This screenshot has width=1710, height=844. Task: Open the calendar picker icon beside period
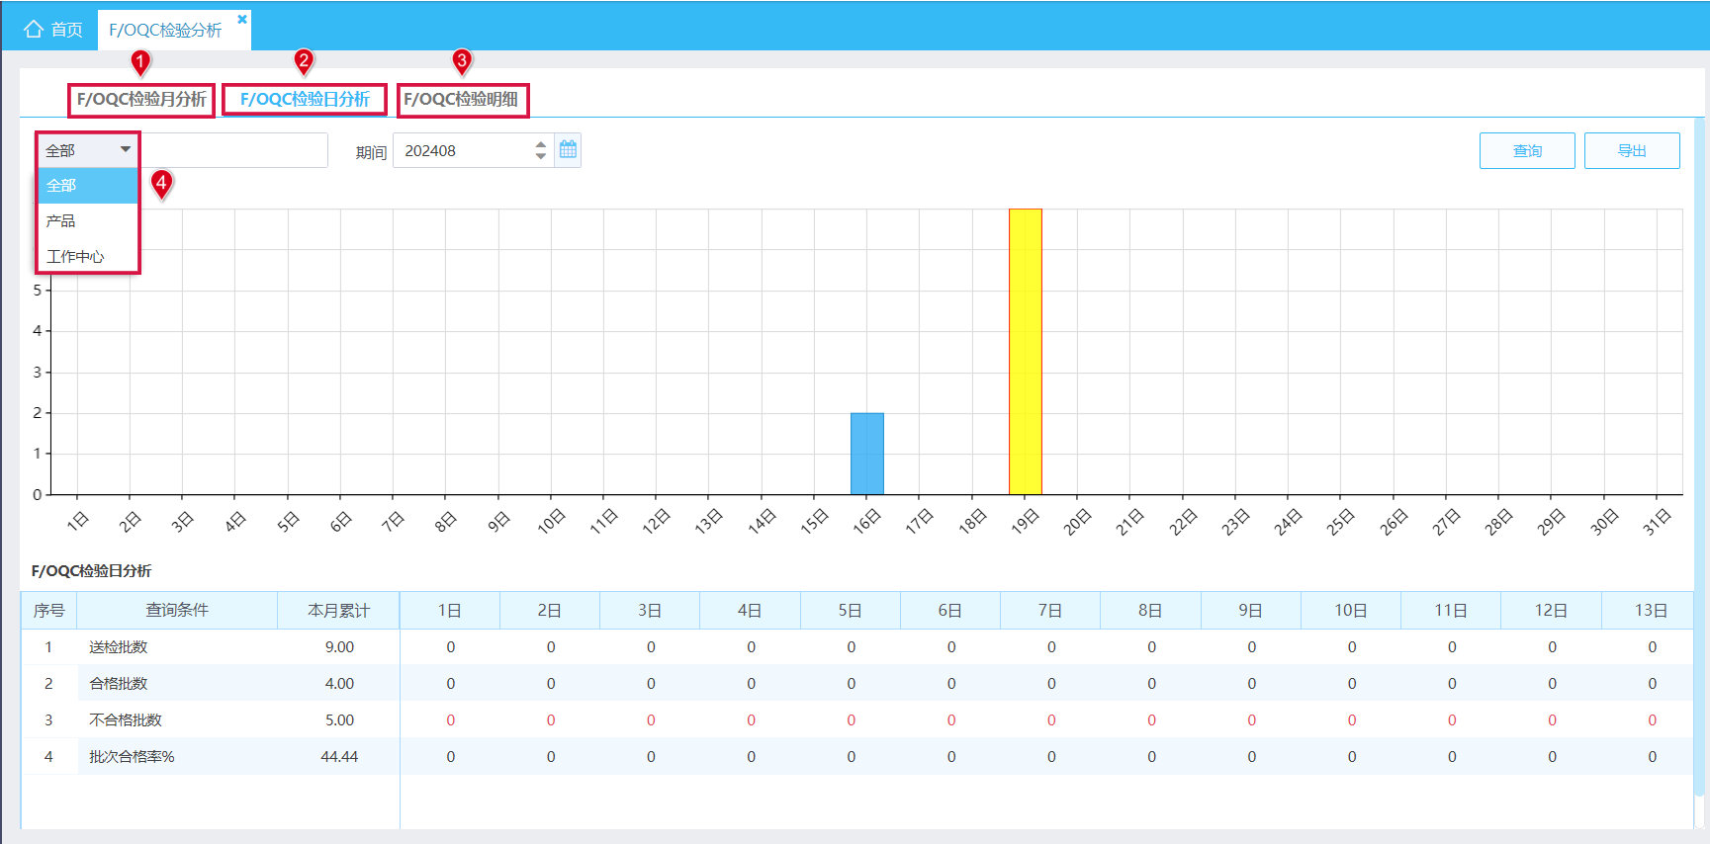(568, 150)
